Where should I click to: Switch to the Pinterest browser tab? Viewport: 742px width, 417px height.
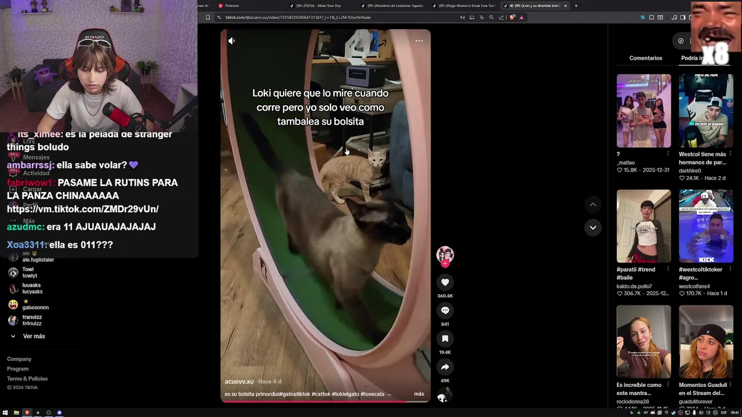click(x=249, y=6)
